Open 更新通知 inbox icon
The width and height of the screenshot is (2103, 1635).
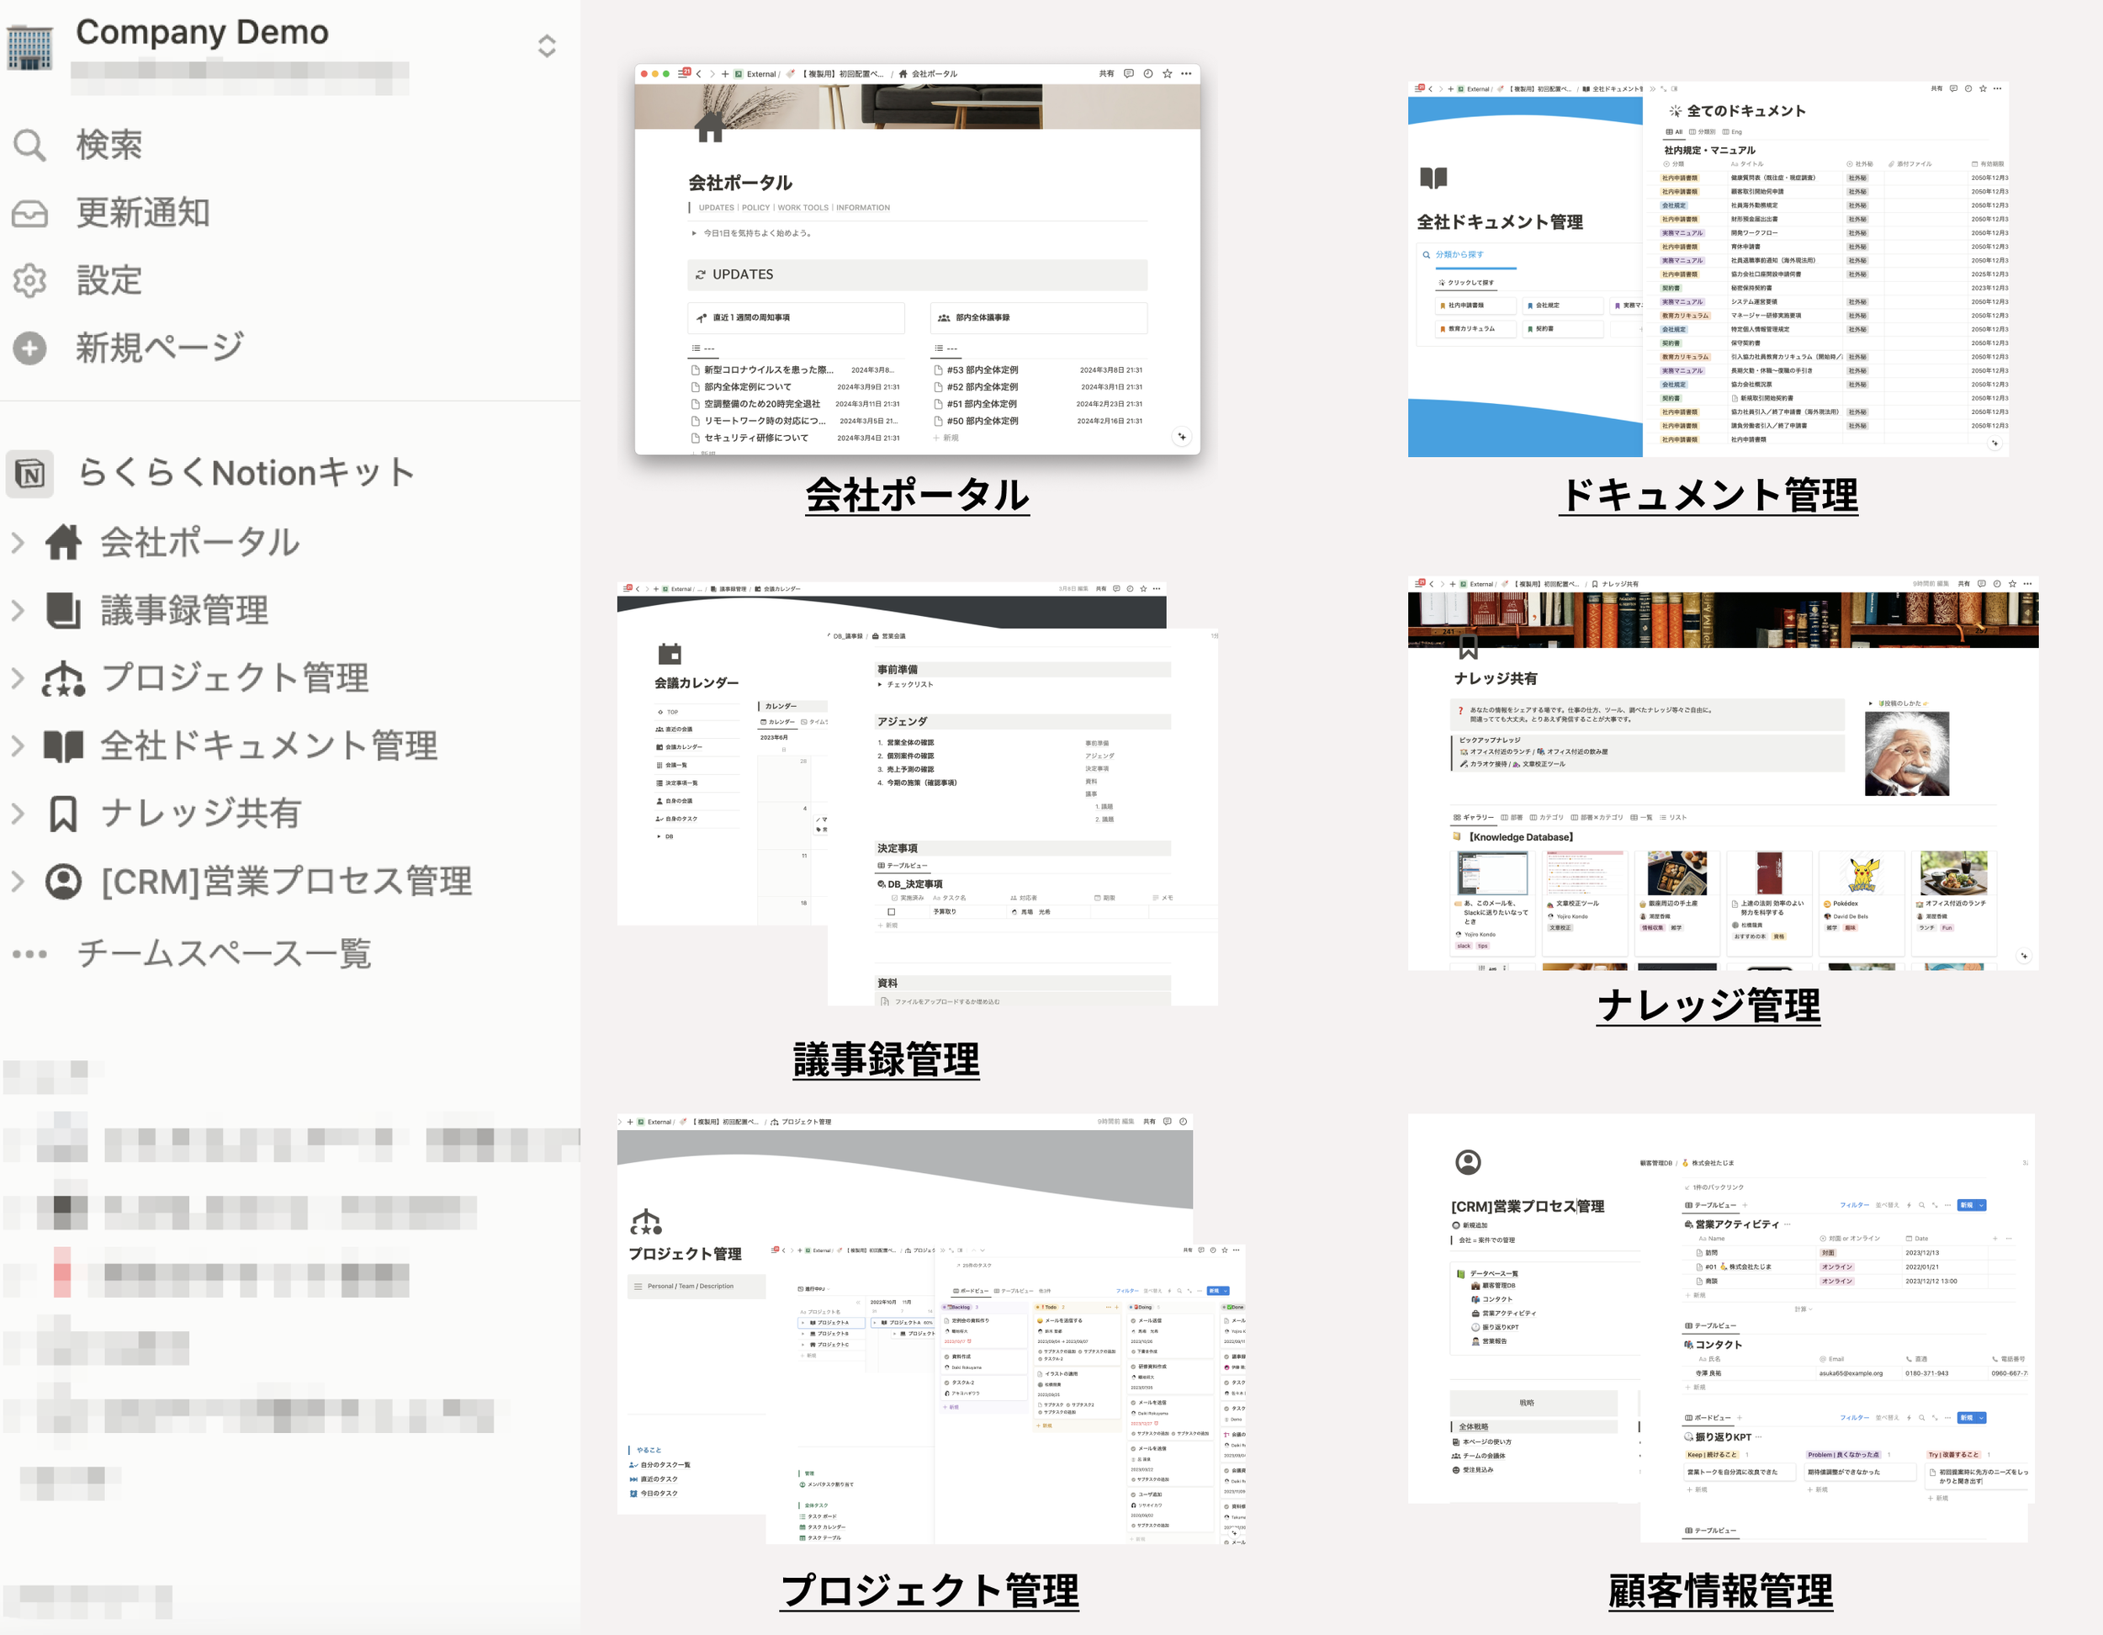coord(29,213)
